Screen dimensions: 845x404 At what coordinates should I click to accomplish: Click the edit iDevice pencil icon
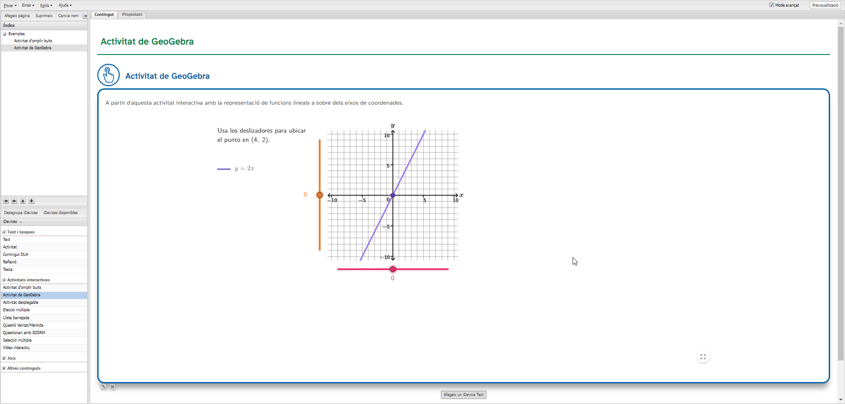(x=104, y=387)
